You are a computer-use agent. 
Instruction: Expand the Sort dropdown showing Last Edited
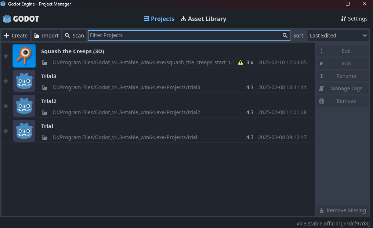tap(338, 36)
